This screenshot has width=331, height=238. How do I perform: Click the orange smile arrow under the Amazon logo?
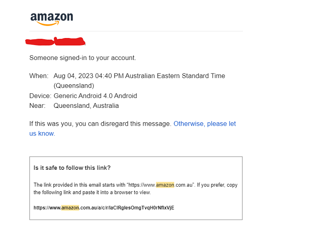click(x=48, y=24)
